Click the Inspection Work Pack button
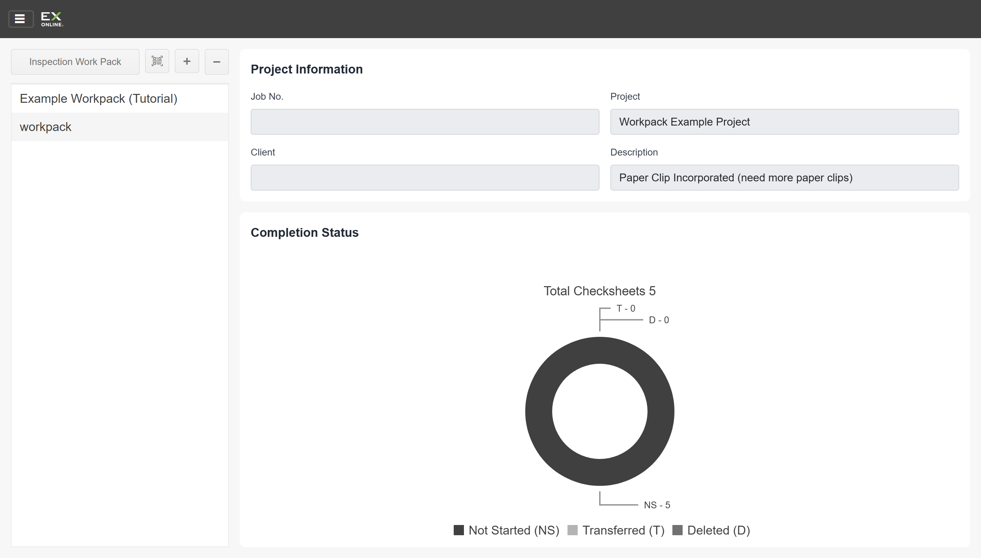Screen dimensions: 981x558 coord(75,62)
